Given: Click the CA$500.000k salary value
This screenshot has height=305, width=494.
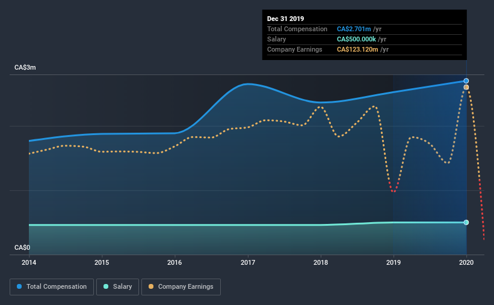Looking at the screenshot, I should point(356,39).
